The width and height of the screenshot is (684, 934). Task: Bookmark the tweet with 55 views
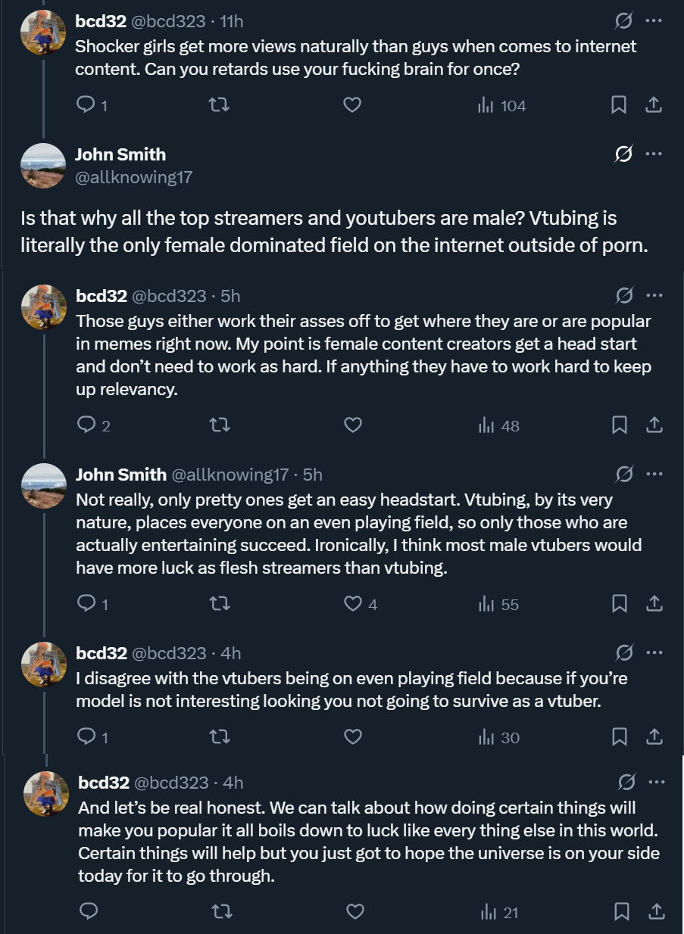620,604
